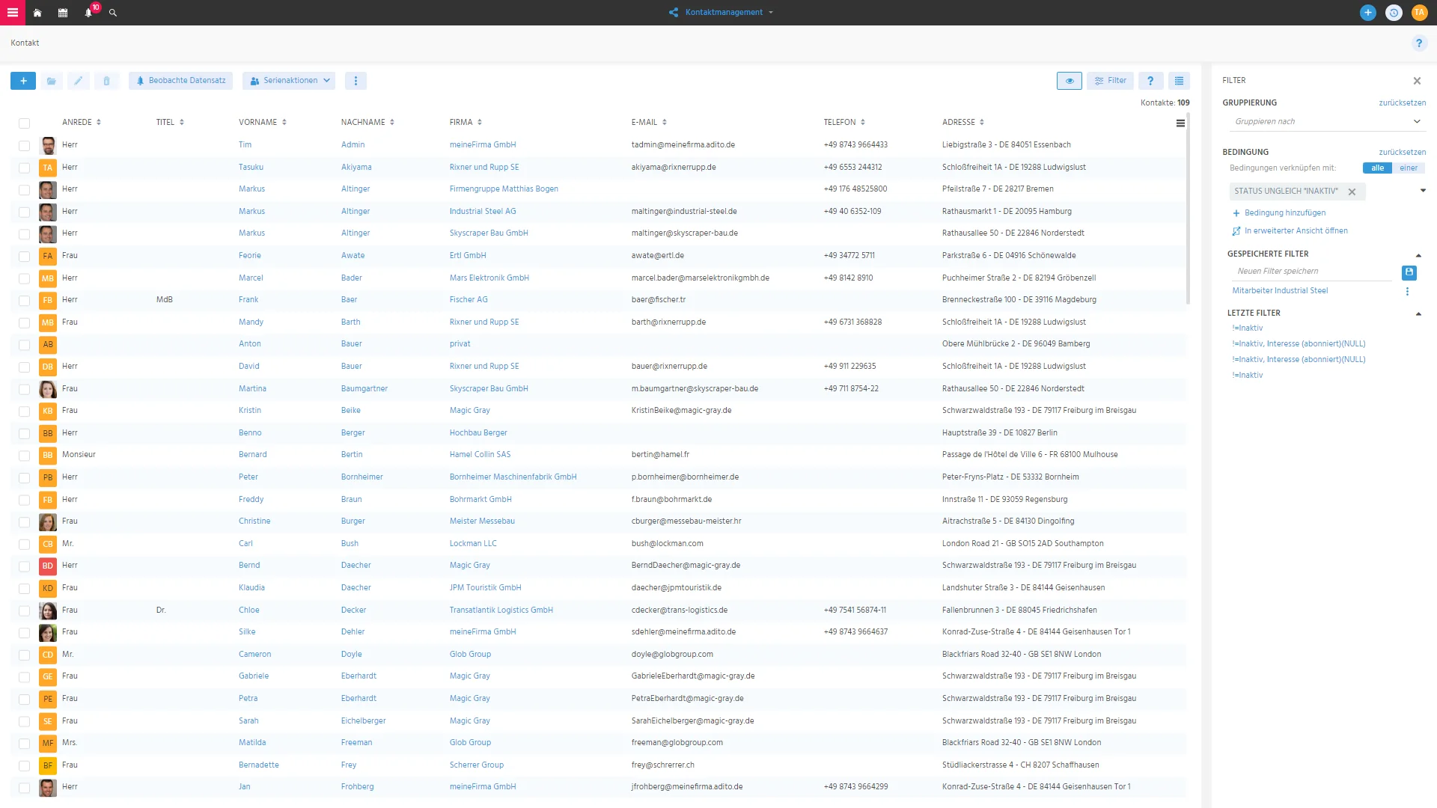This screenshot has height=808, width=1437.
Task: Select checkbox for Tasuku Akiyama row
Action: click(x=24, y=168)
